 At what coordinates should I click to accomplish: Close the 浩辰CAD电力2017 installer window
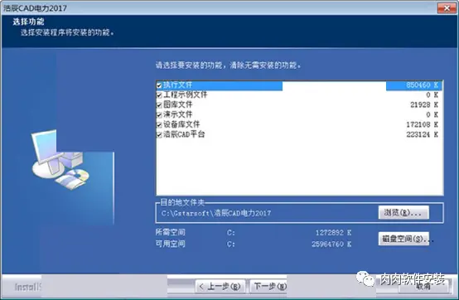click(447, 8)
